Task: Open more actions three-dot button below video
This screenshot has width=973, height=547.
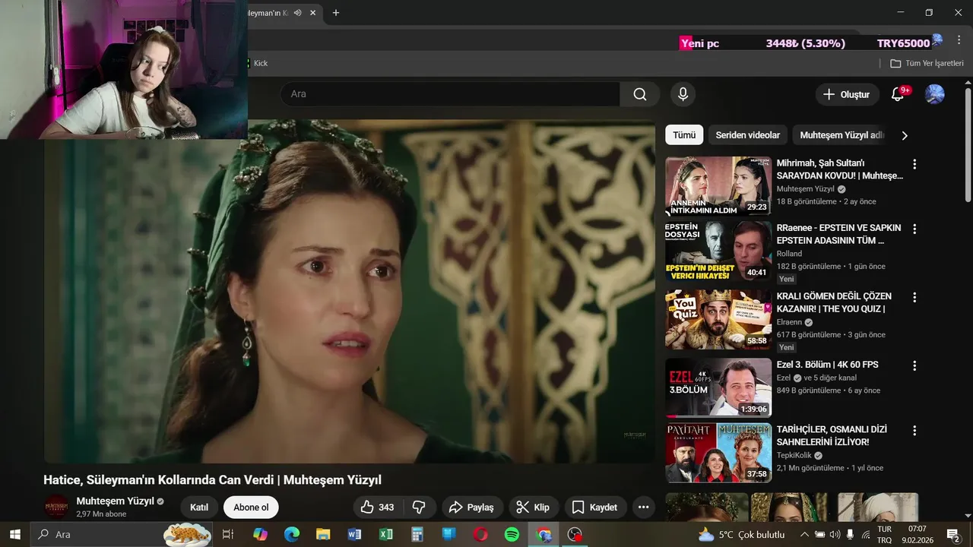Action: click(x=643, y=507)
